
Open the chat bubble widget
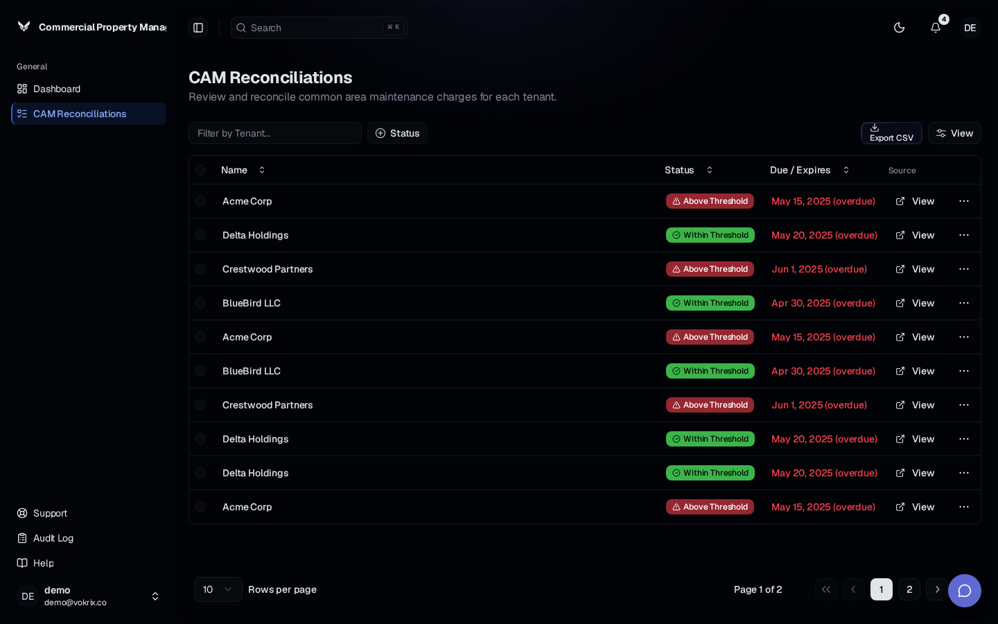point(965,591)
